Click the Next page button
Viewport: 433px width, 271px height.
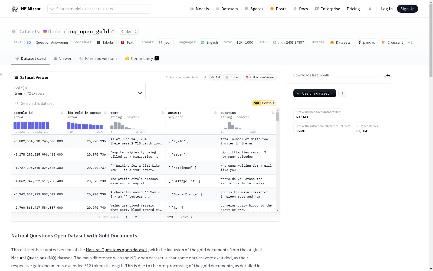click(x=186, y=217)
